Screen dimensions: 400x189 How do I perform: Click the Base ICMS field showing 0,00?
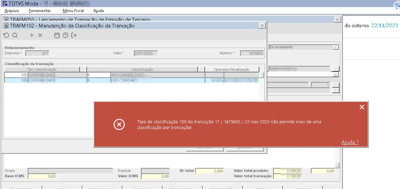tap(42, 176)
